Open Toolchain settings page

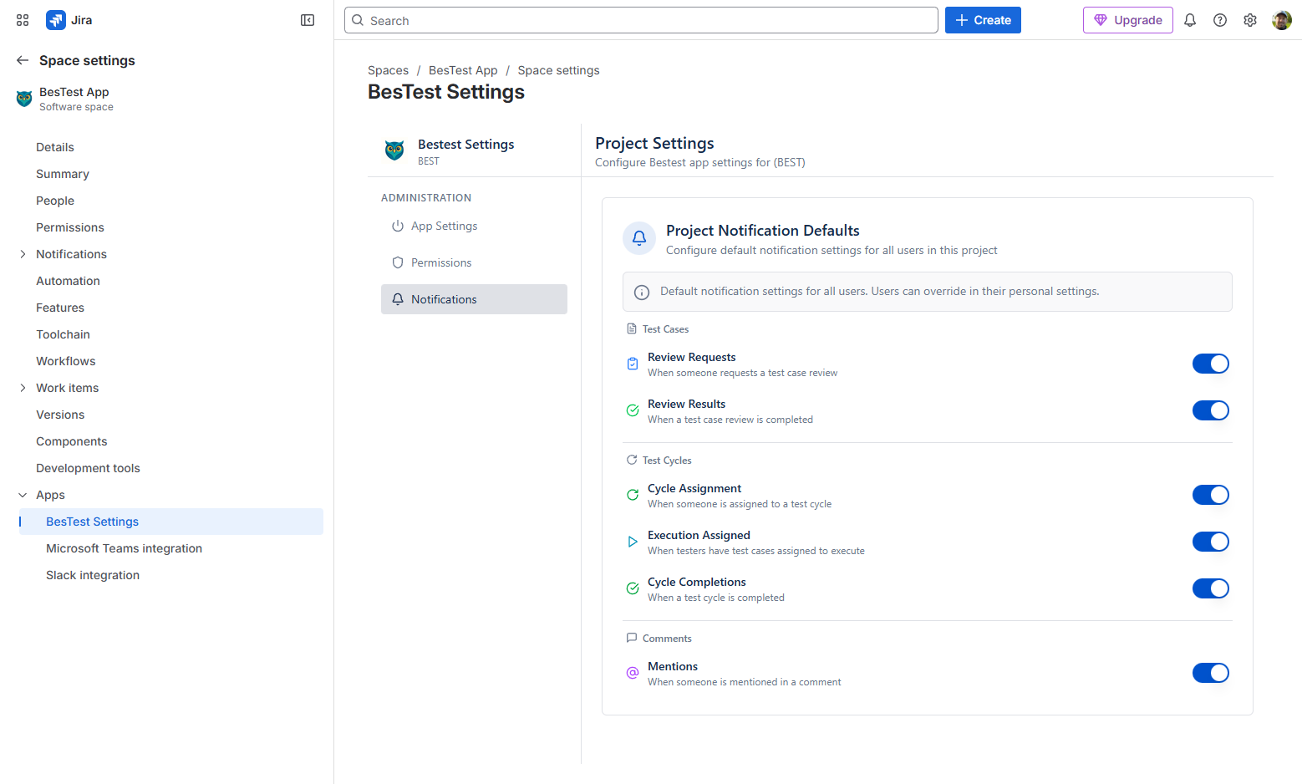pyautogui.click(x=63, y=334)
